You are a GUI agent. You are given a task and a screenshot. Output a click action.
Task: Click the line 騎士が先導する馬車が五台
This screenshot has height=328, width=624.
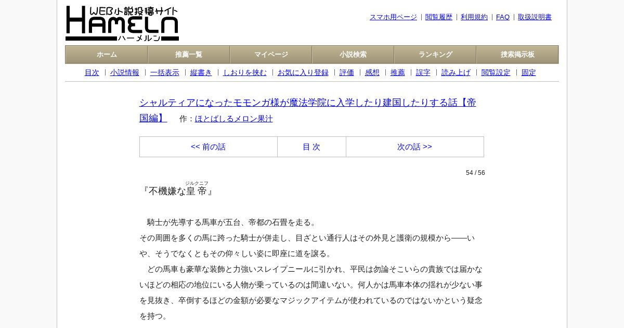tap(232, 222)
